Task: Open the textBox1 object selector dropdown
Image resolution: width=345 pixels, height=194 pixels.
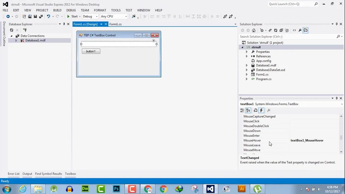Action: (x=342, y=104)
